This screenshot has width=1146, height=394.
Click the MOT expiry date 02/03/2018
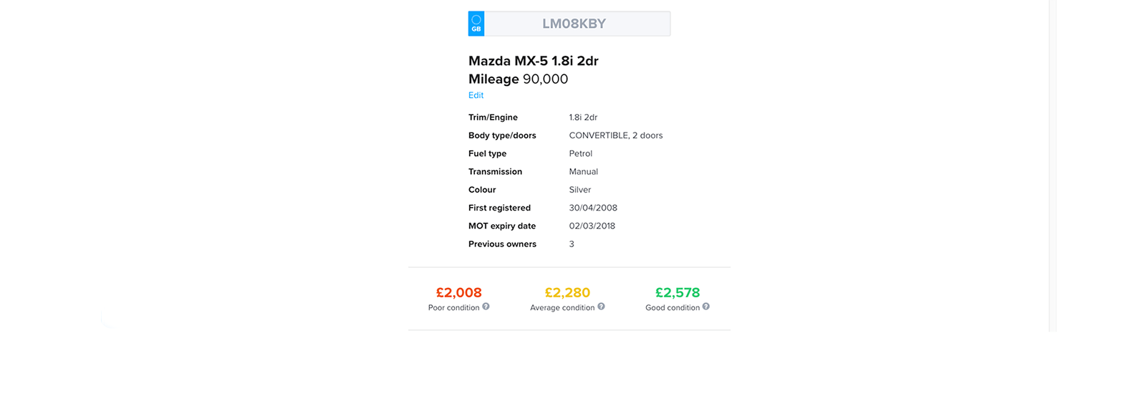pyautogui.click(x=592, y=226)
